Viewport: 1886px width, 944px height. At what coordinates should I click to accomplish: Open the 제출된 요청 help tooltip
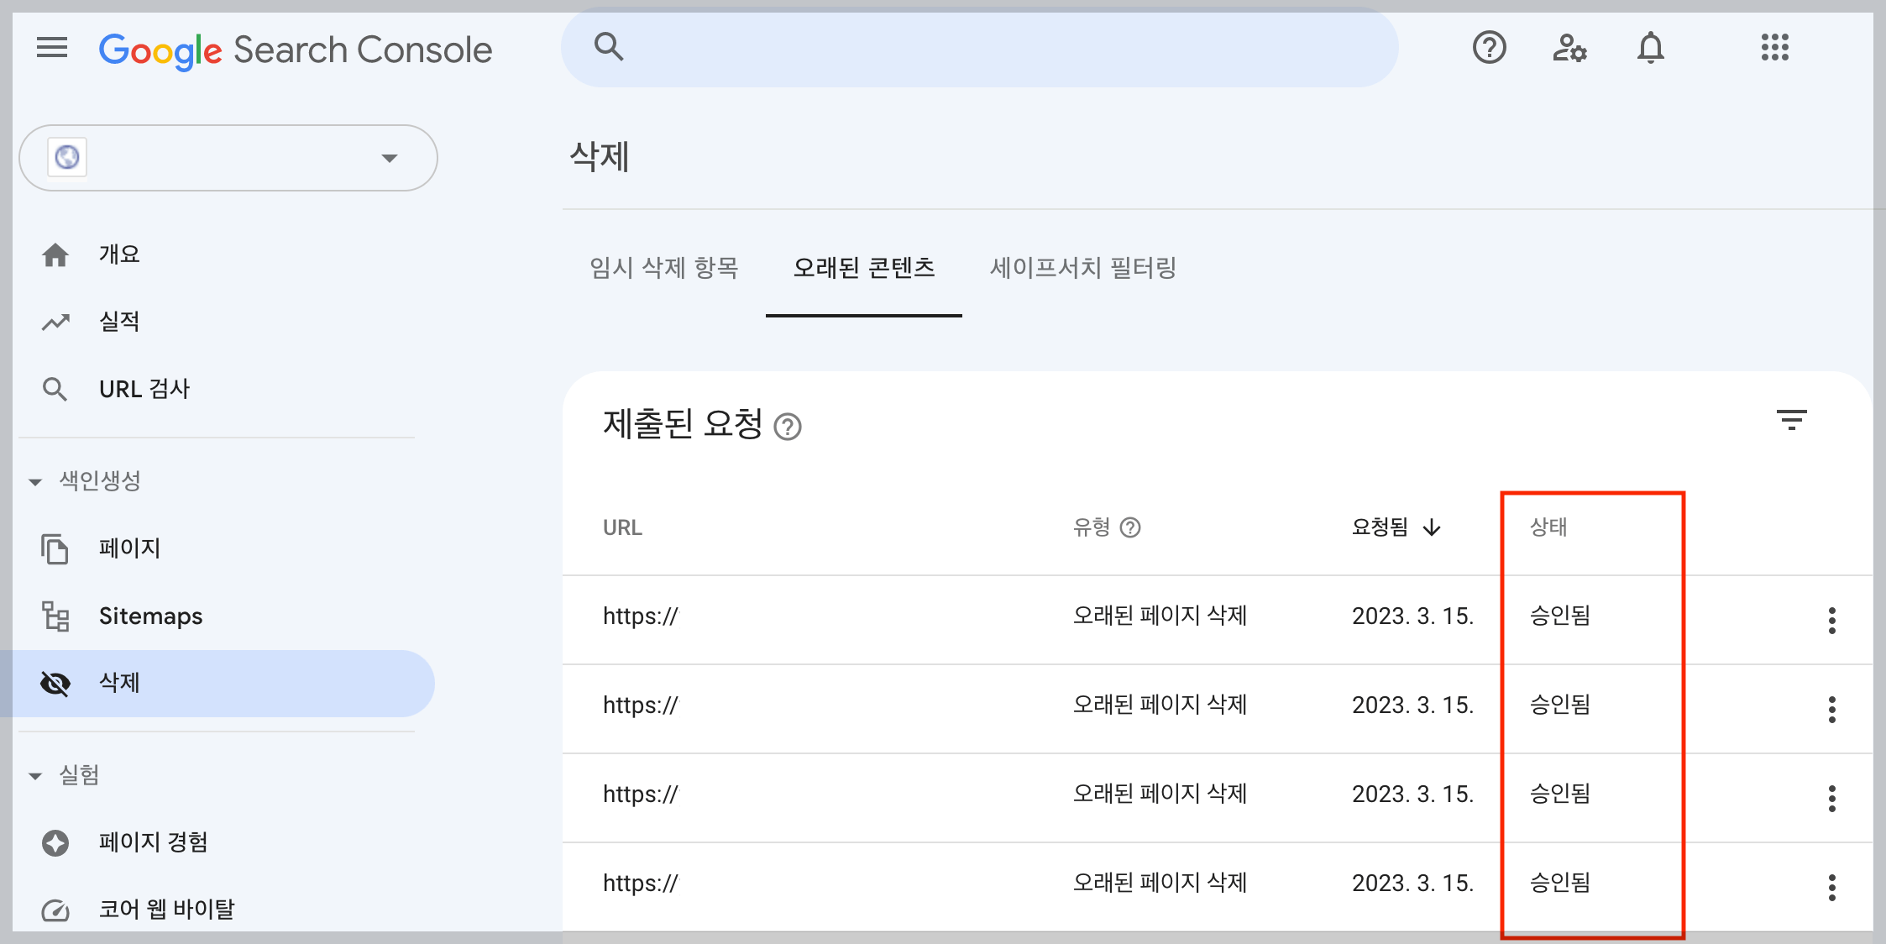coord(788,427)
